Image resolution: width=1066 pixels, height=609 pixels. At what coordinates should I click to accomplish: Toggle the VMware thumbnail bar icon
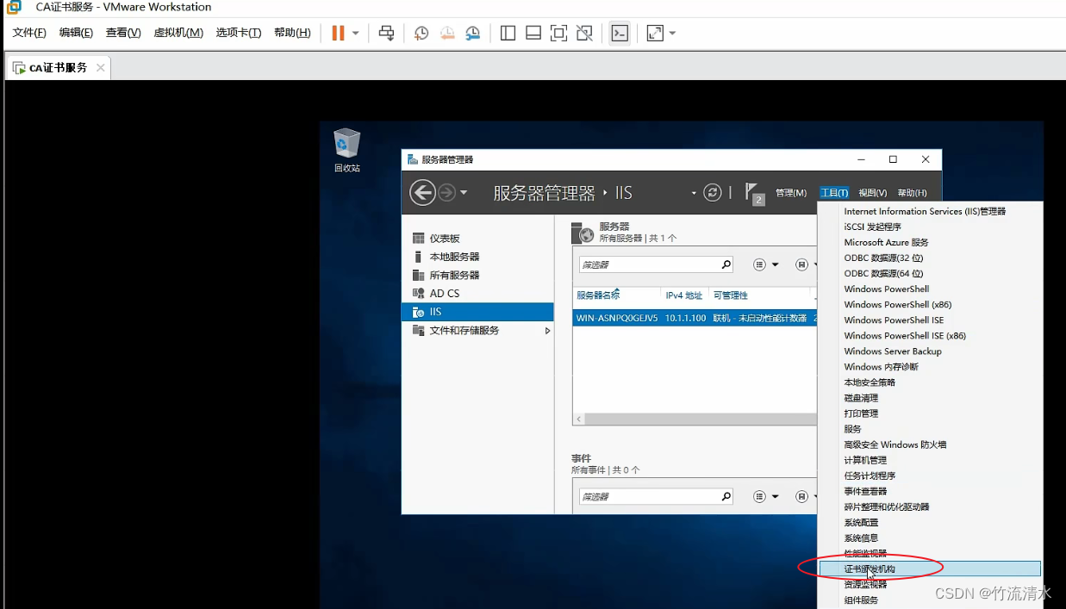(533, 33)
